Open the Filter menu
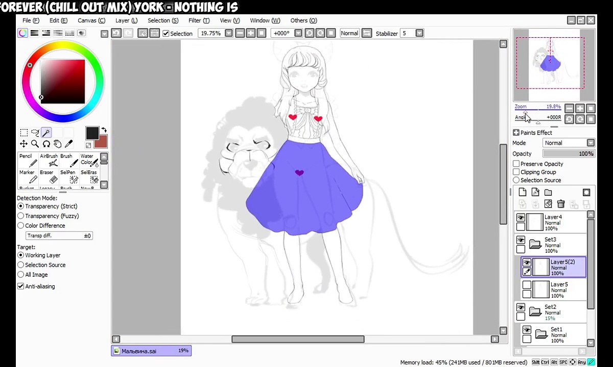The height and width of the screenshot is (367, 613). (x=199, y=20)
